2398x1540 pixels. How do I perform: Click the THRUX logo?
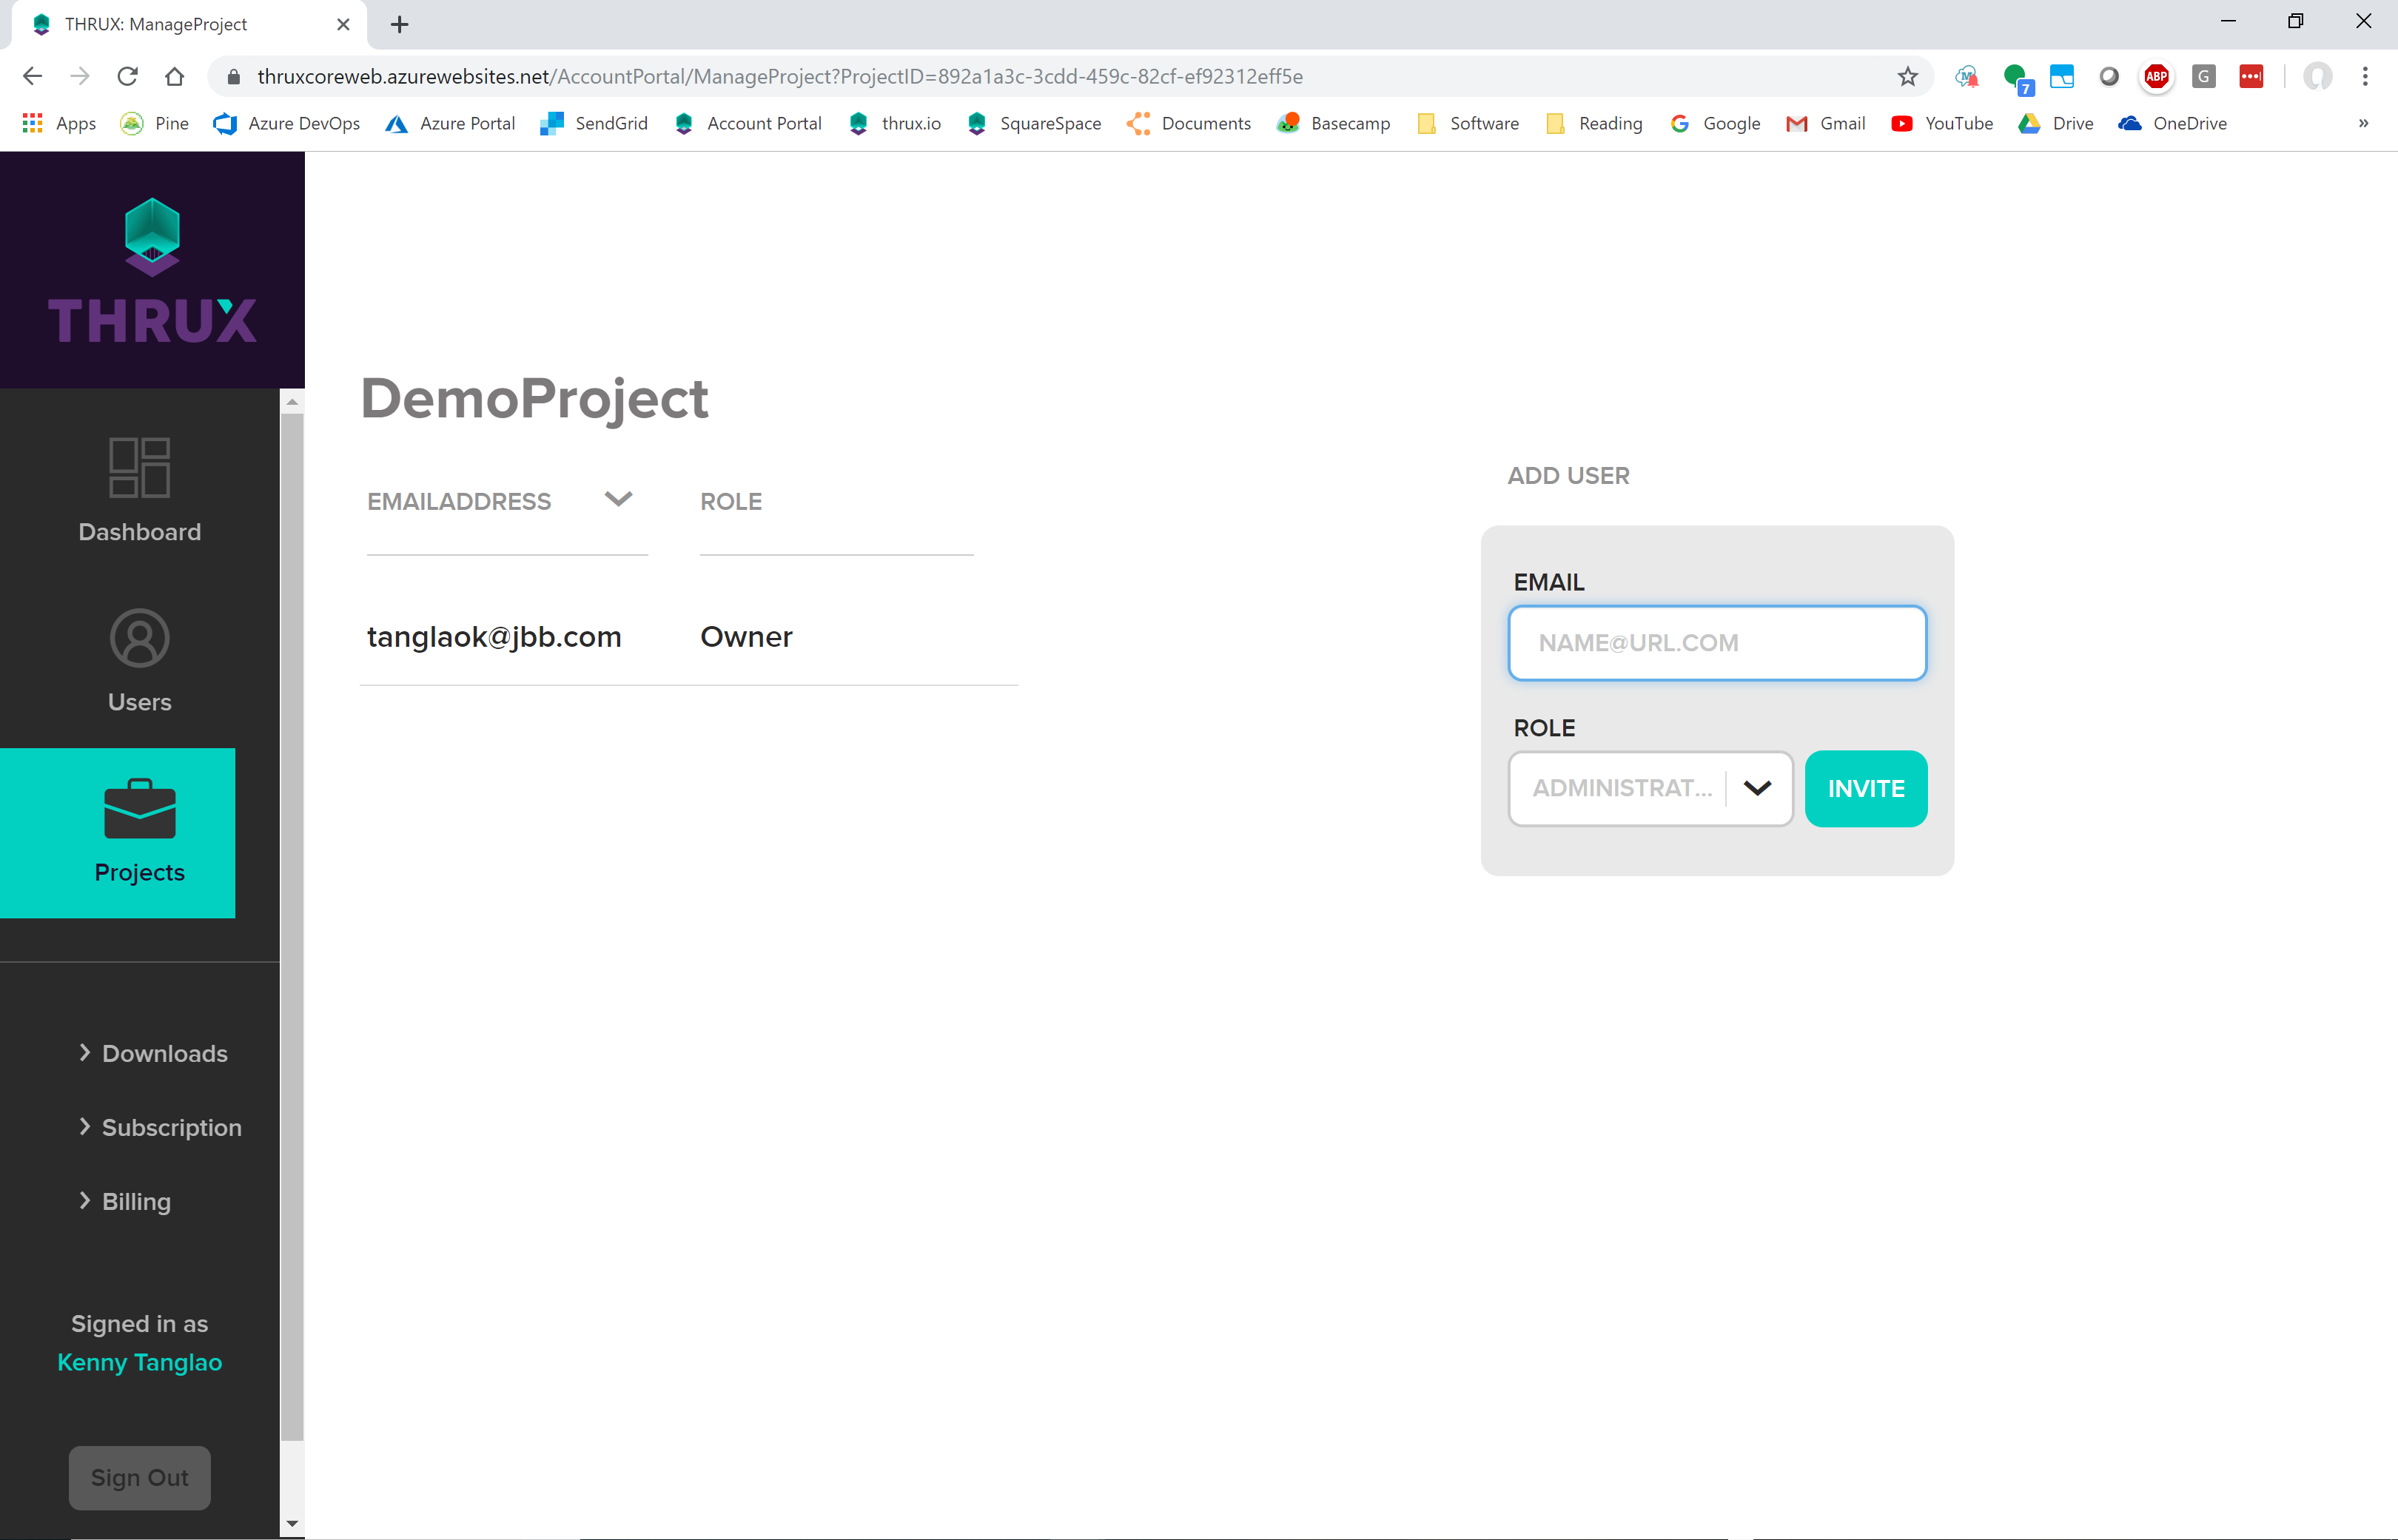[x=152, y=270]
